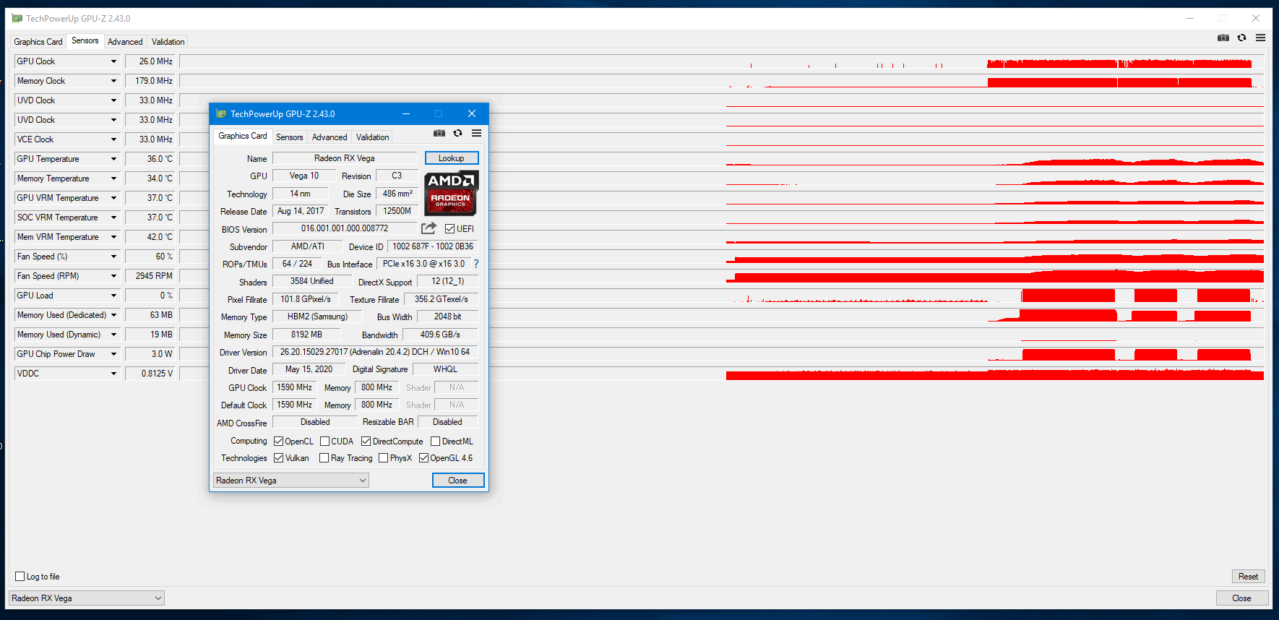
Task: Click the GPU Clock value 26.0 MHz
Action: [x=150, y=61]
